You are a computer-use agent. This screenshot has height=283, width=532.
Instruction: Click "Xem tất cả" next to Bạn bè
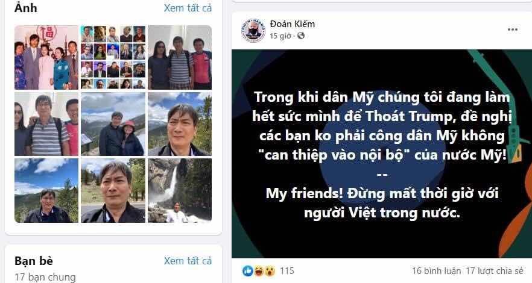click(188, 261)
